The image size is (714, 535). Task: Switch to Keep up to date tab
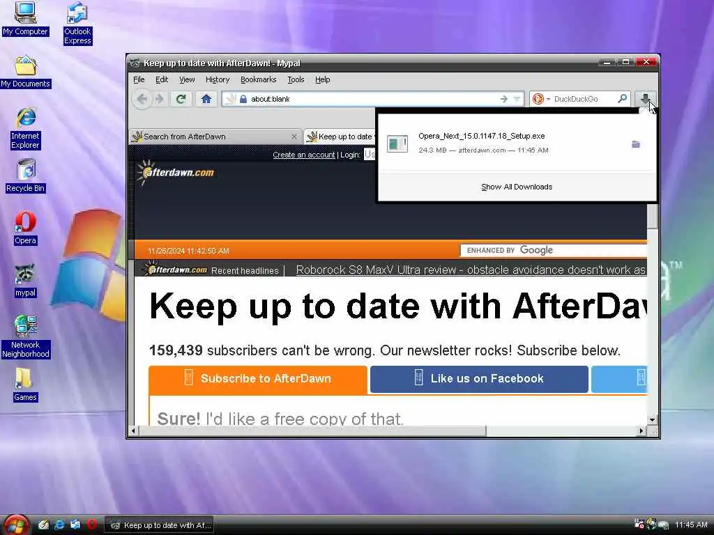tap(340, 137)
